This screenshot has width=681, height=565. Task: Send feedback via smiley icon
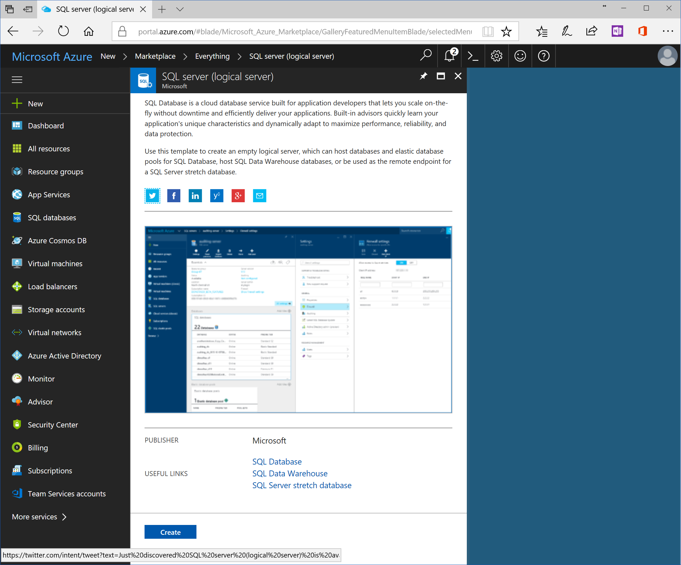520,56
